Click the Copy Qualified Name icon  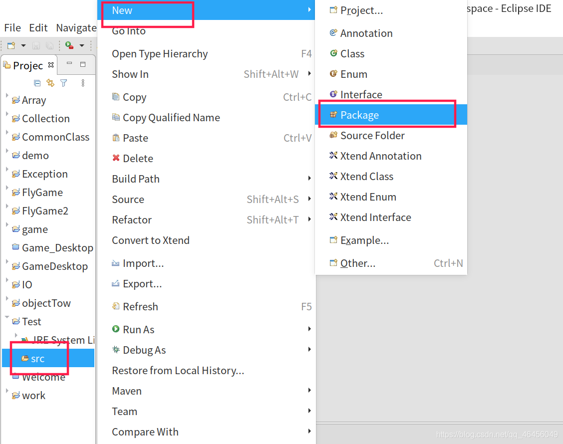tap(116, 117)
